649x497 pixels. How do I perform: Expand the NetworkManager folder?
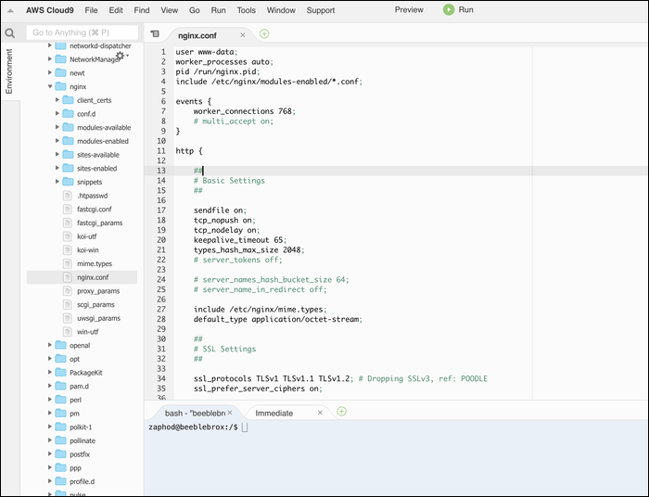point(50,59)
